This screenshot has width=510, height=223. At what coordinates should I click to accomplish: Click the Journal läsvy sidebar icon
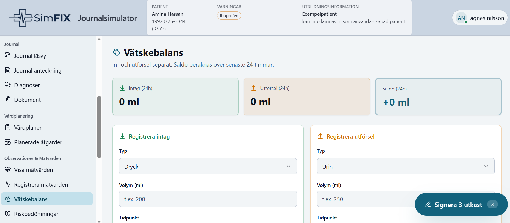click(x=8, y=56)
